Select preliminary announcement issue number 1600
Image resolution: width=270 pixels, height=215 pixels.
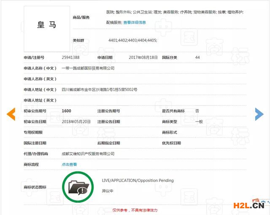(x=67, y=111)
